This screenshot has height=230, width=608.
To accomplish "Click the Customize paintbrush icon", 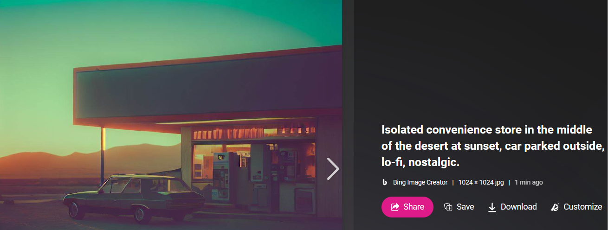I will 554,207.
